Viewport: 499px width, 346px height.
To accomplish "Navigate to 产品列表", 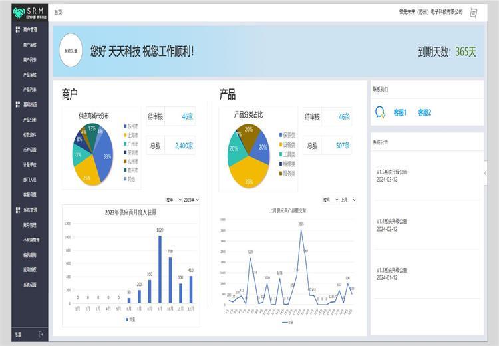I will coord(29,89).
